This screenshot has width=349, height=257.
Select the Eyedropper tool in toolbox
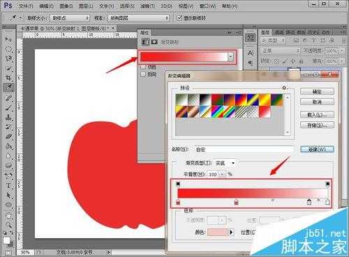click(x=8, y=87)
